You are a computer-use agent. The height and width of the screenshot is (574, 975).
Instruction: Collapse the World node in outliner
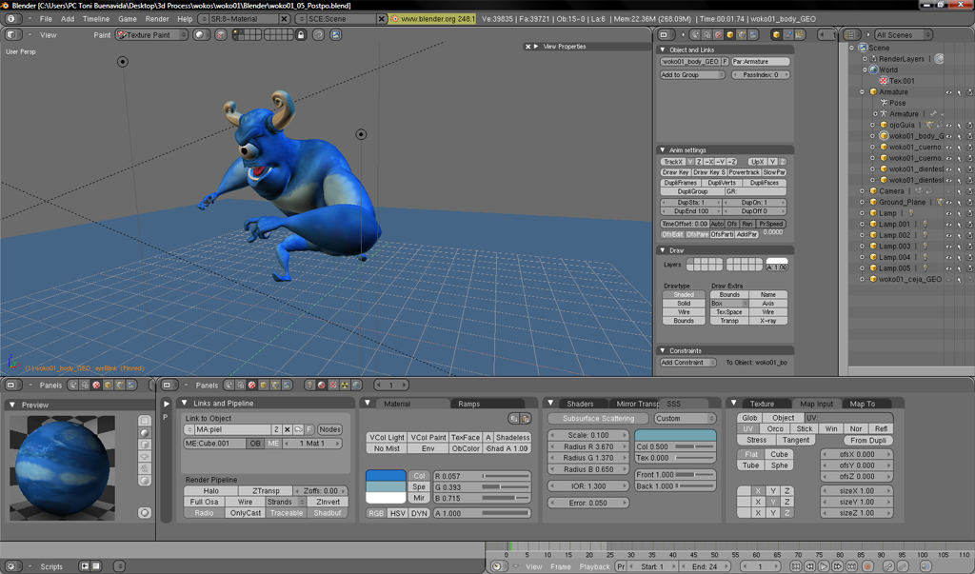[865, 69]
